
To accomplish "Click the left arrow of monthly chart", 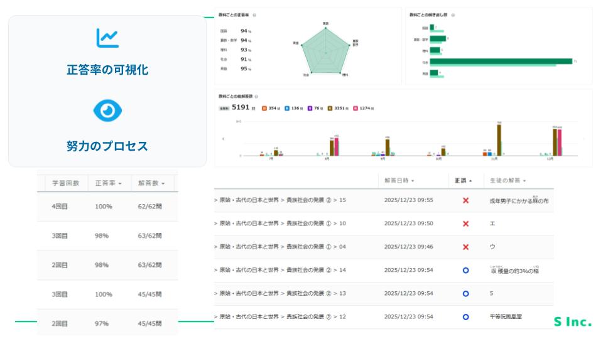I will 223,139.
